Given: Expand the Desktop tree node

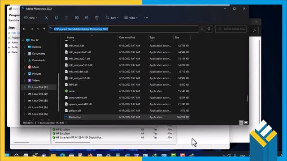Looking at the screenshot, I should pyautogui.click(x=25, y=47).
